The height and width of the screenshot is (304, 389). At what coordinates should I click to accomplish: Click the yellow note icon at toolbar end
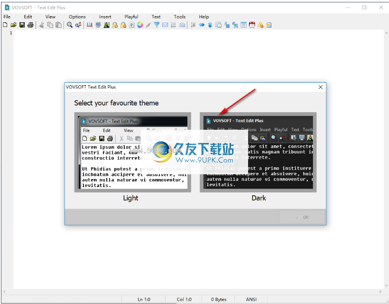(269, 25)
